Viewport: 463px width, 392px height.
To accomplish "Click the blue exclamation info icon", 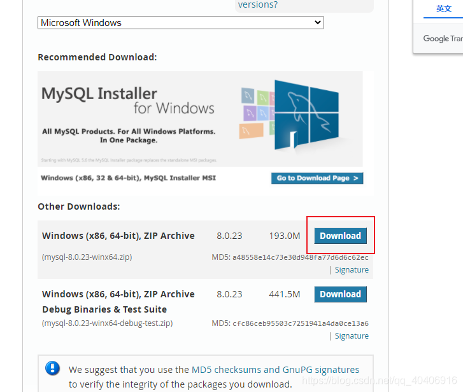I will 53,368.
